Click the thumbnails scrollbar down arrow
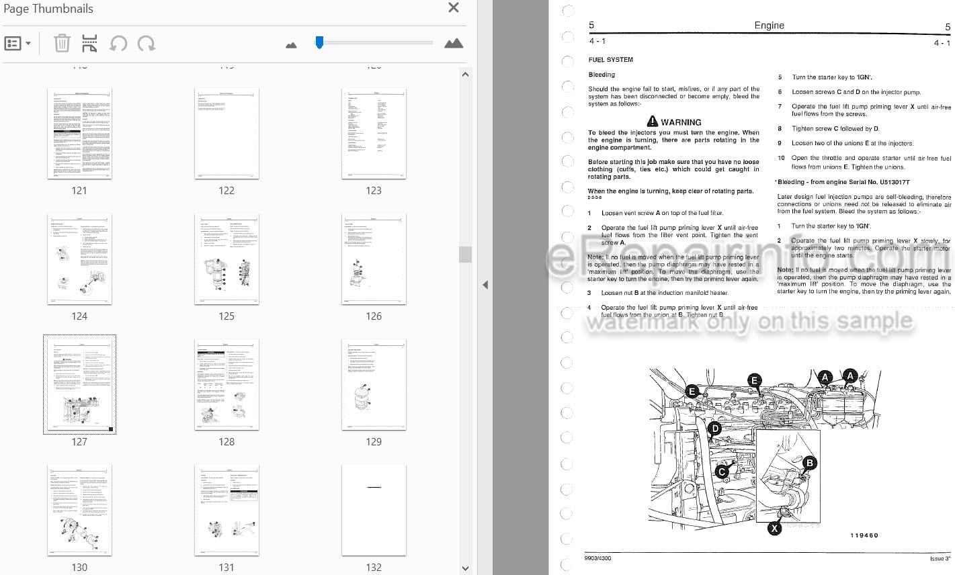 coord(465,568)
